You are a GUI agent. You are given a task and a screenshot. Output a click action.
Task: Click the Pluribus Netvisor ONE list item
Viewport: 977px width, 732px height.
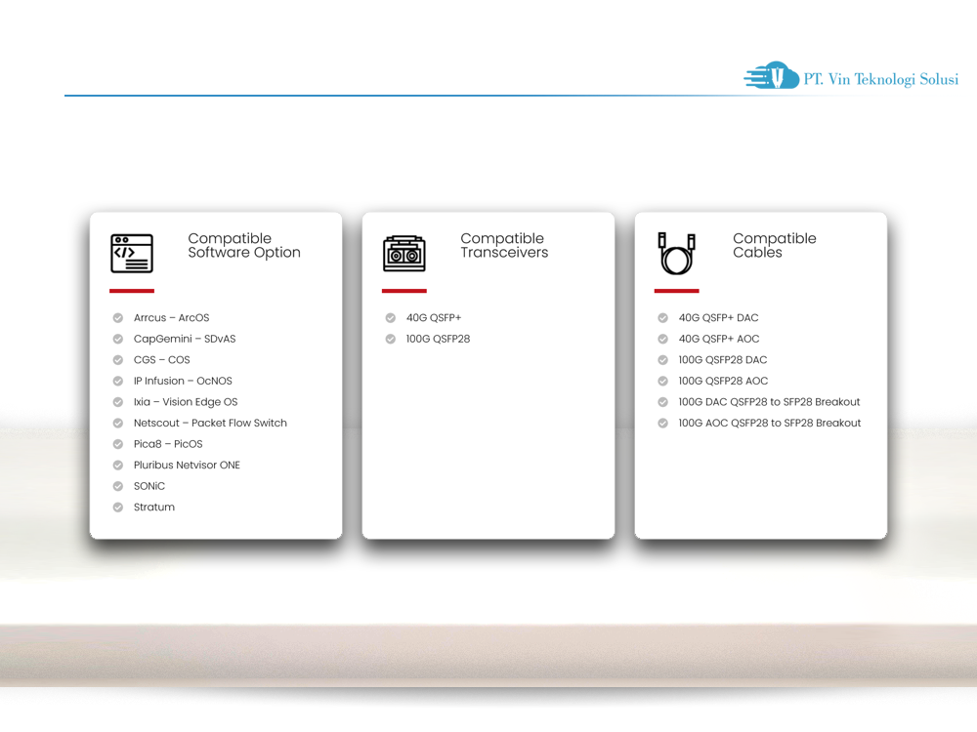click(x=186, y=465)
